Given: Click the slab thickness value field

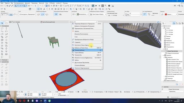Looking at the screenshot, I should point(135,13).
